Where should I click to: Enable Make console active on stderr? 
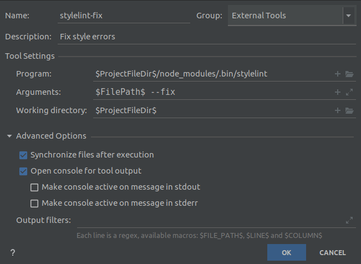point(34,203)
